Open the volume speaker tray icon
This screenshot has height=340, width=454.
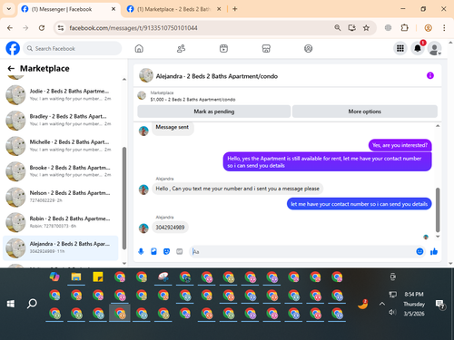tap(392, 312)
